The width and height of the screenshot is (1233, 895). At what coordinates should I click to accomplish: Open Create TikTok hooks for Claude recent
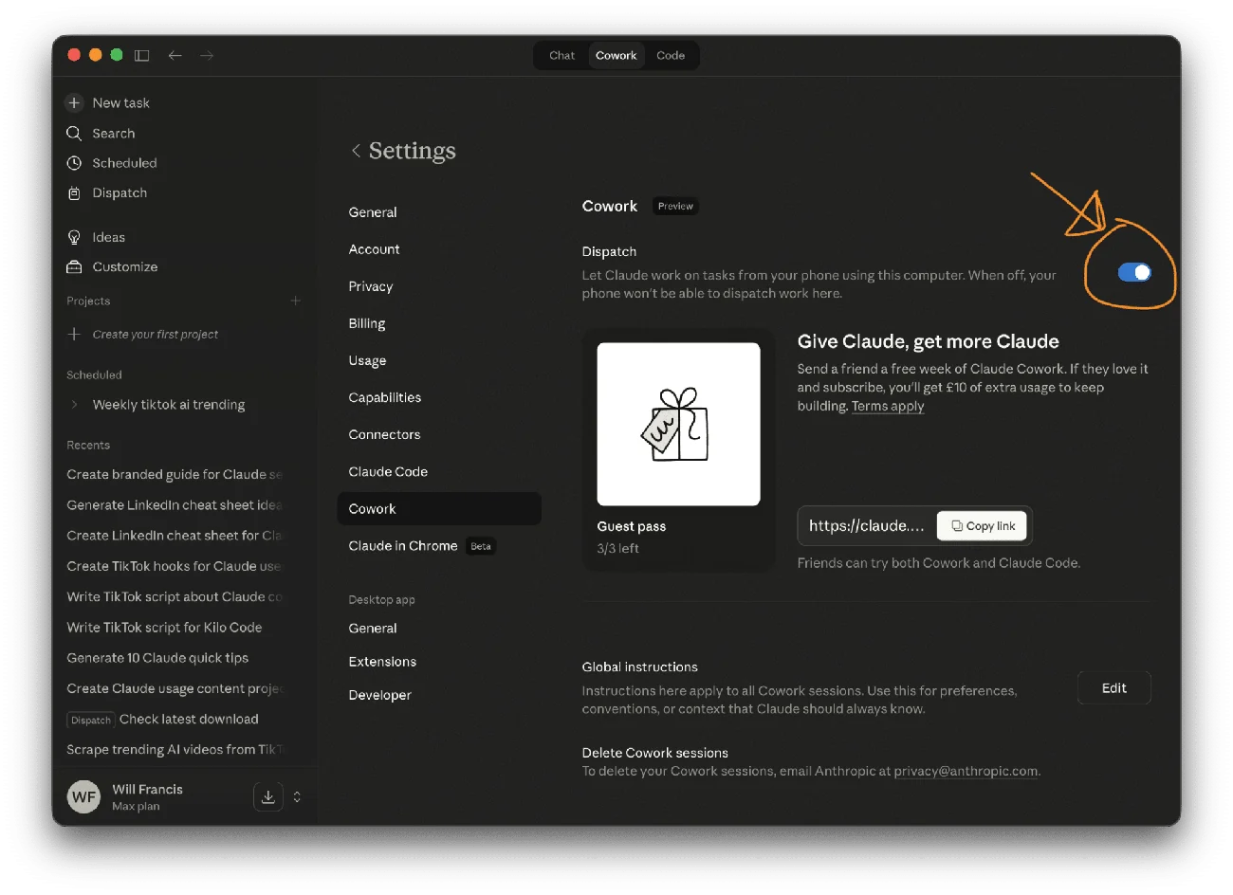pyautogui.click(x=175, y=566)
